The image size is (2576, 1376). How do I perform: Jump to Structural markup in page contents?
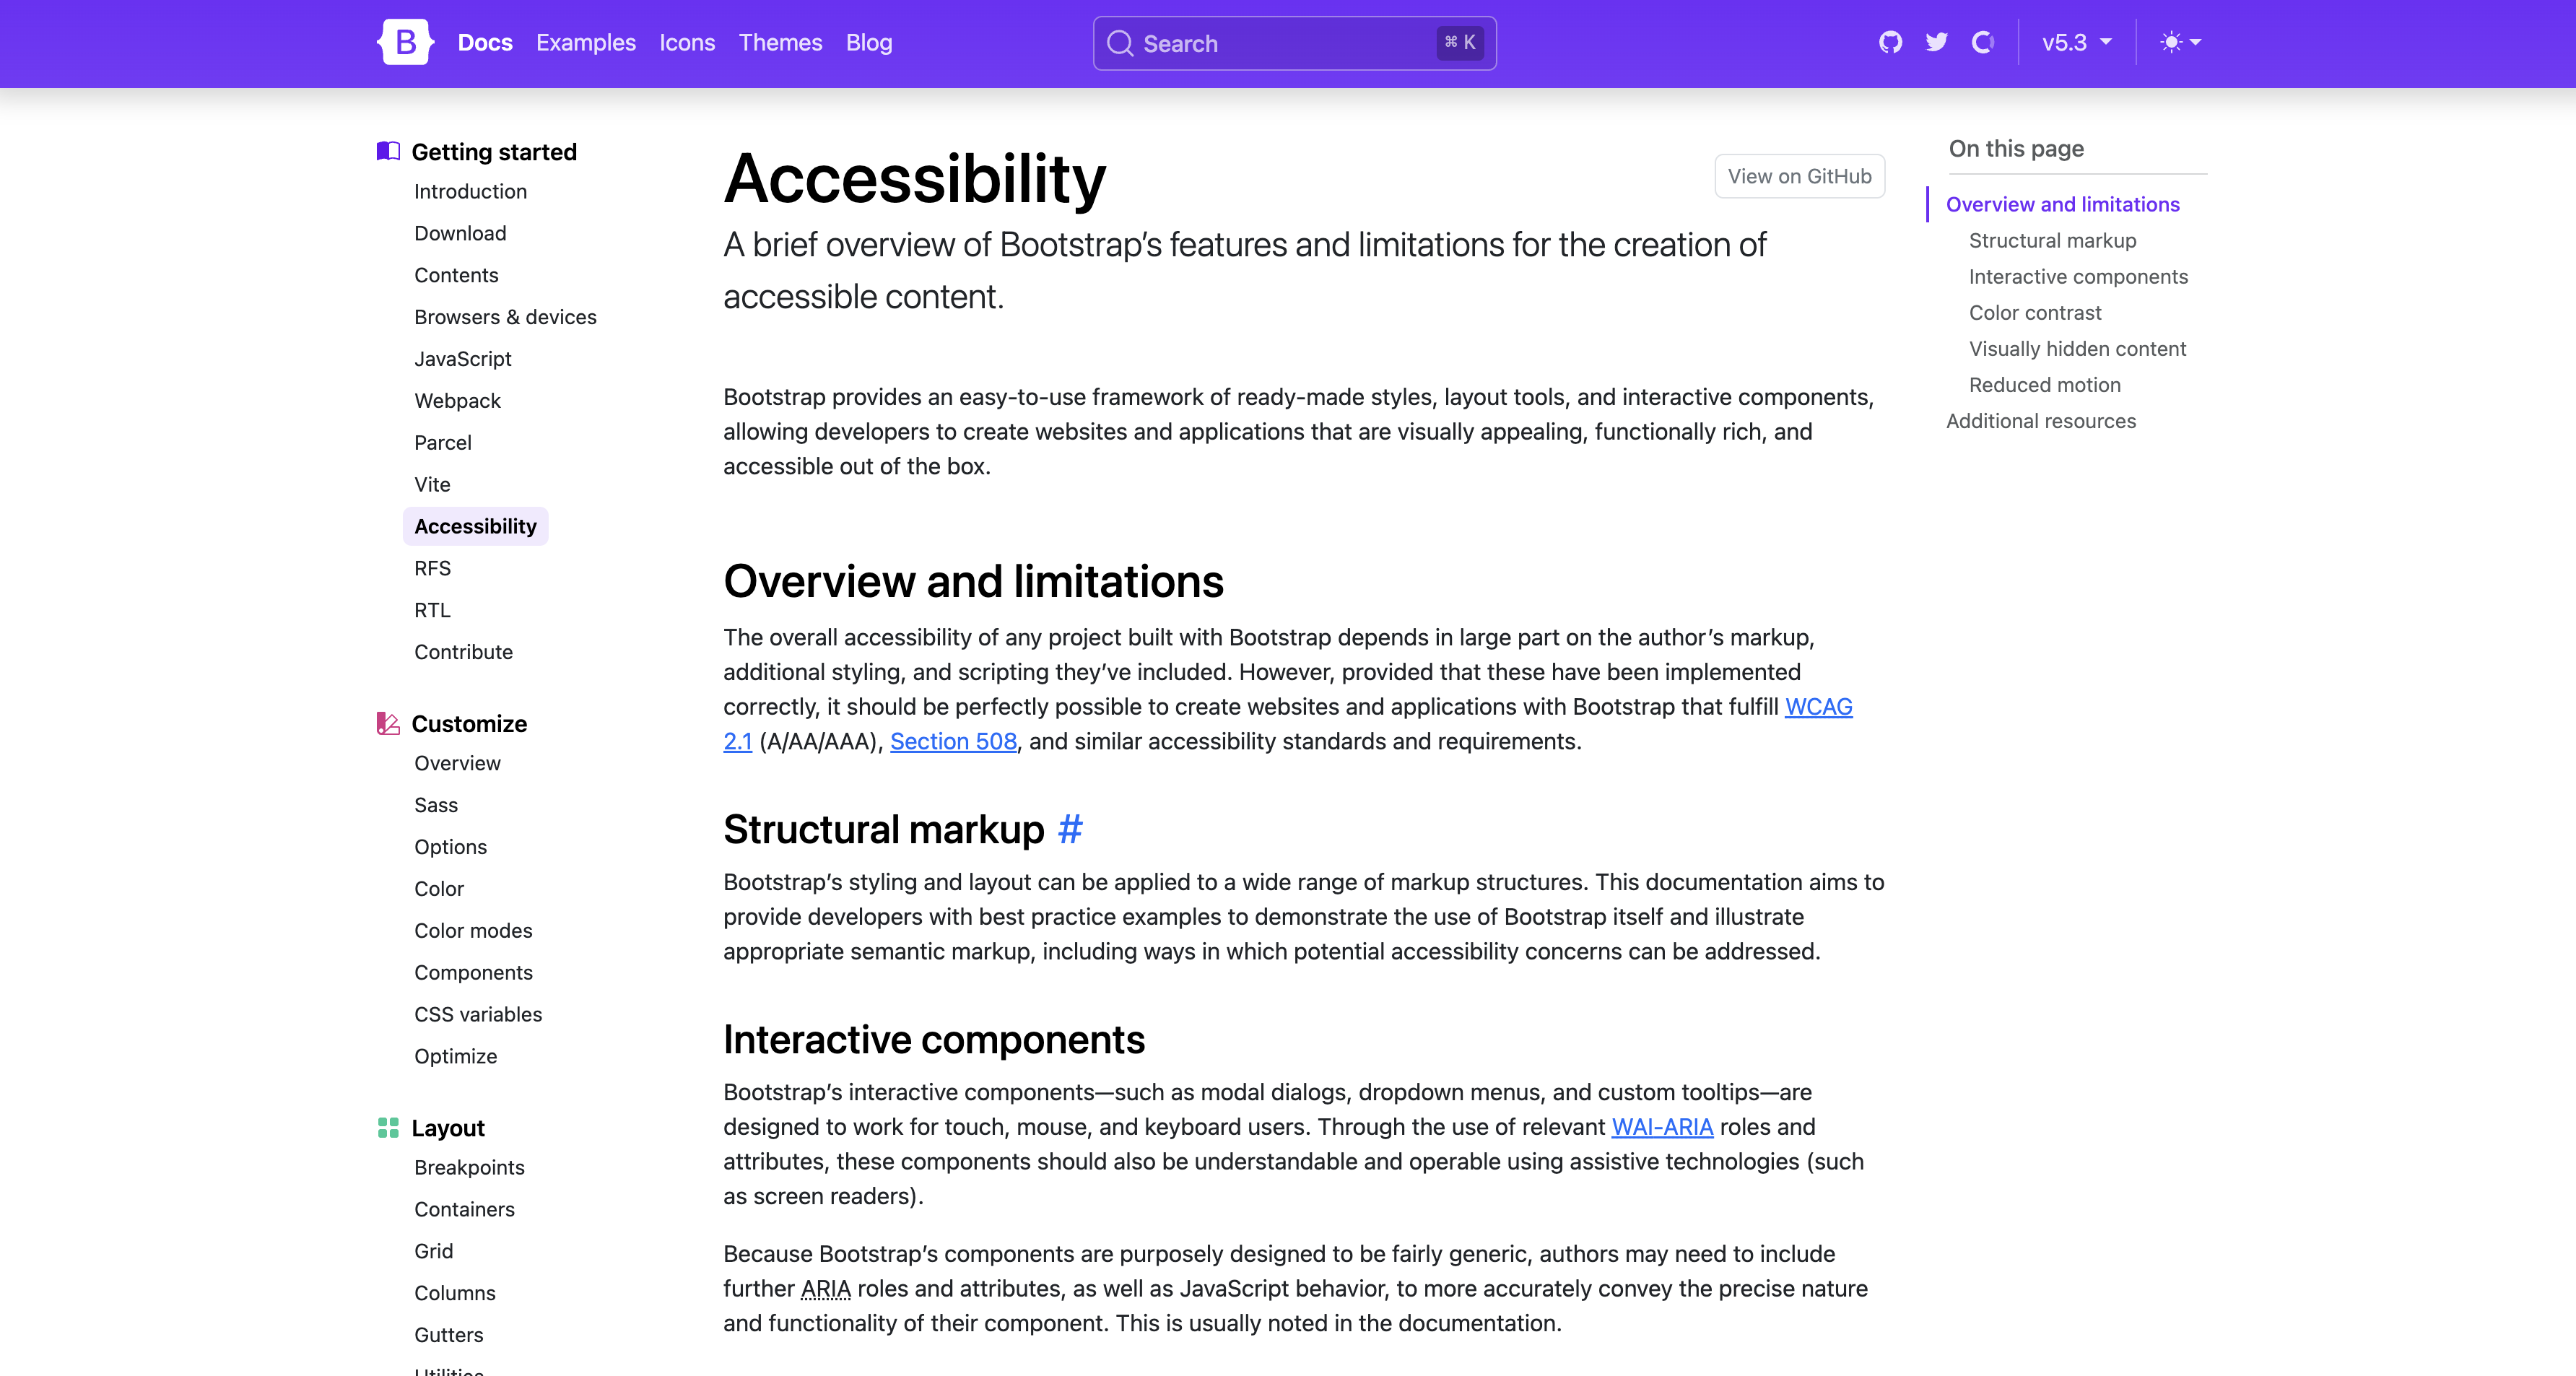2052,241
